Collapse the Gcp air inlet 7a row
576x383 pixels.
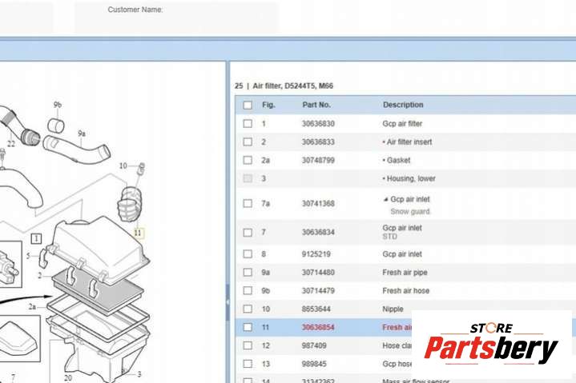385,199
